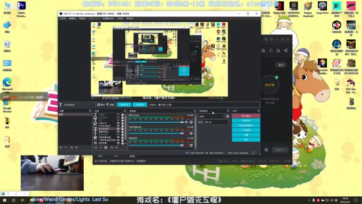
Task: Click Sources list vertical scrollbar
Action: 125,129
